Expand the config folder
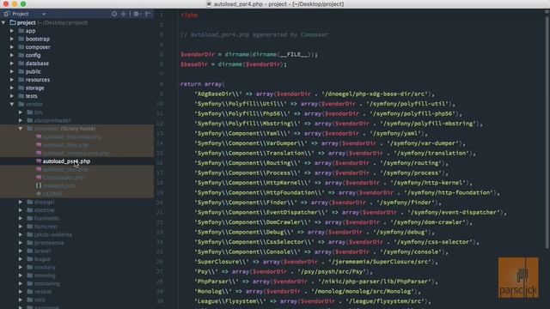The height and width of the screenshot is (309, 550). pos(12,55)
